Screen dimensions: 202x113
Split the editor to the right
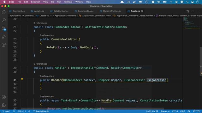(x=193, y=11)
